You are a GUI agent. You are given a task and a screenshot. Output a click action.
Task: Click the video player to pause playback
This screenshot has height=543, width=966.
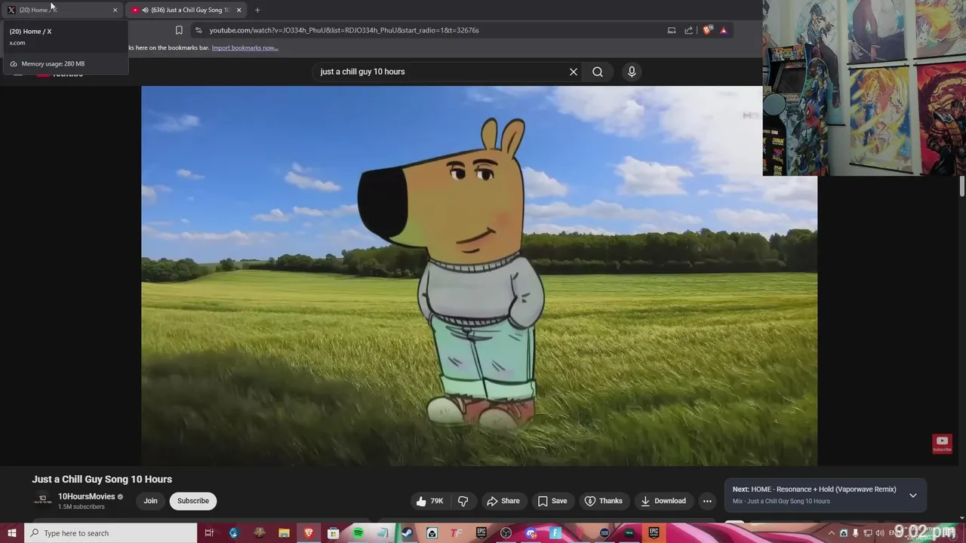click(478, 275)
